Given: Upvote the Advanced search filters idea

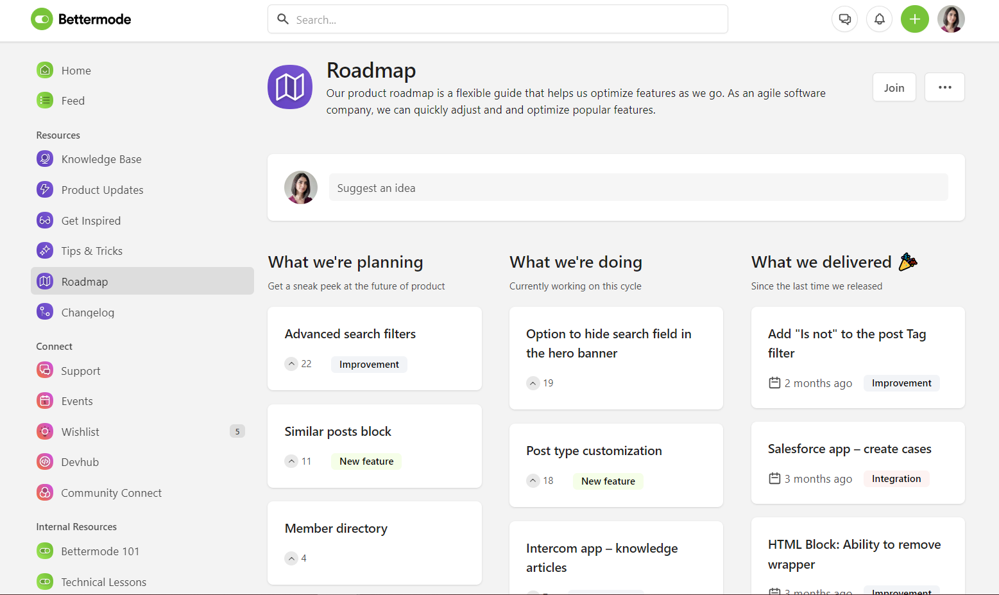Looking at the screenshot, I should pos(291,363).
